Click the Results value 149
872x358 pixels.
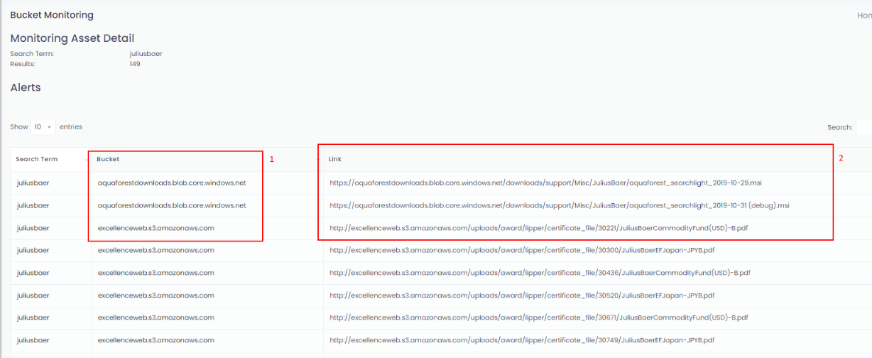[x=135, y=64]
